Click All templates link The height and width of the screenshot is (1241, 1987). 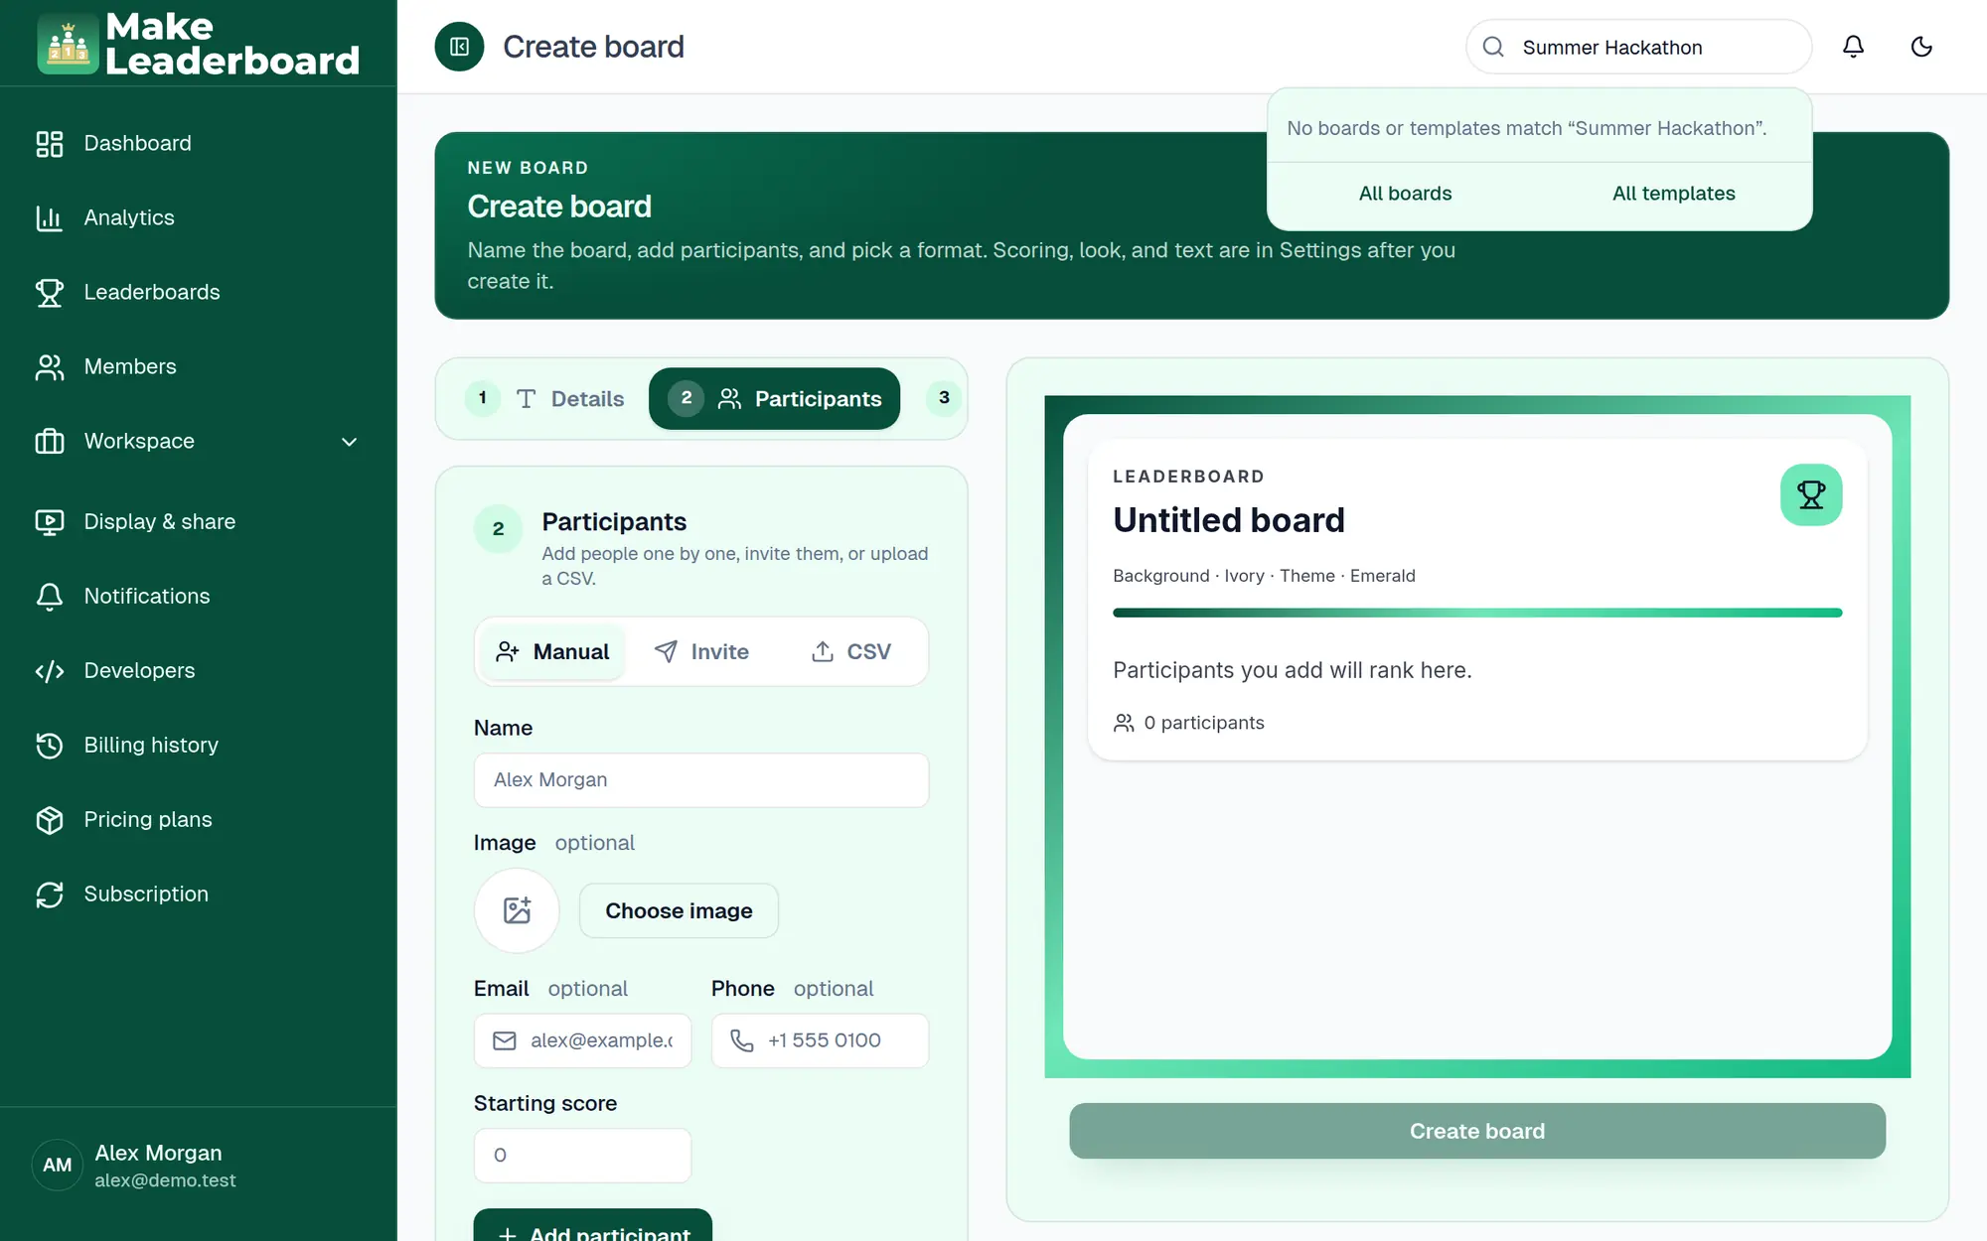(x=1673, y=194)
